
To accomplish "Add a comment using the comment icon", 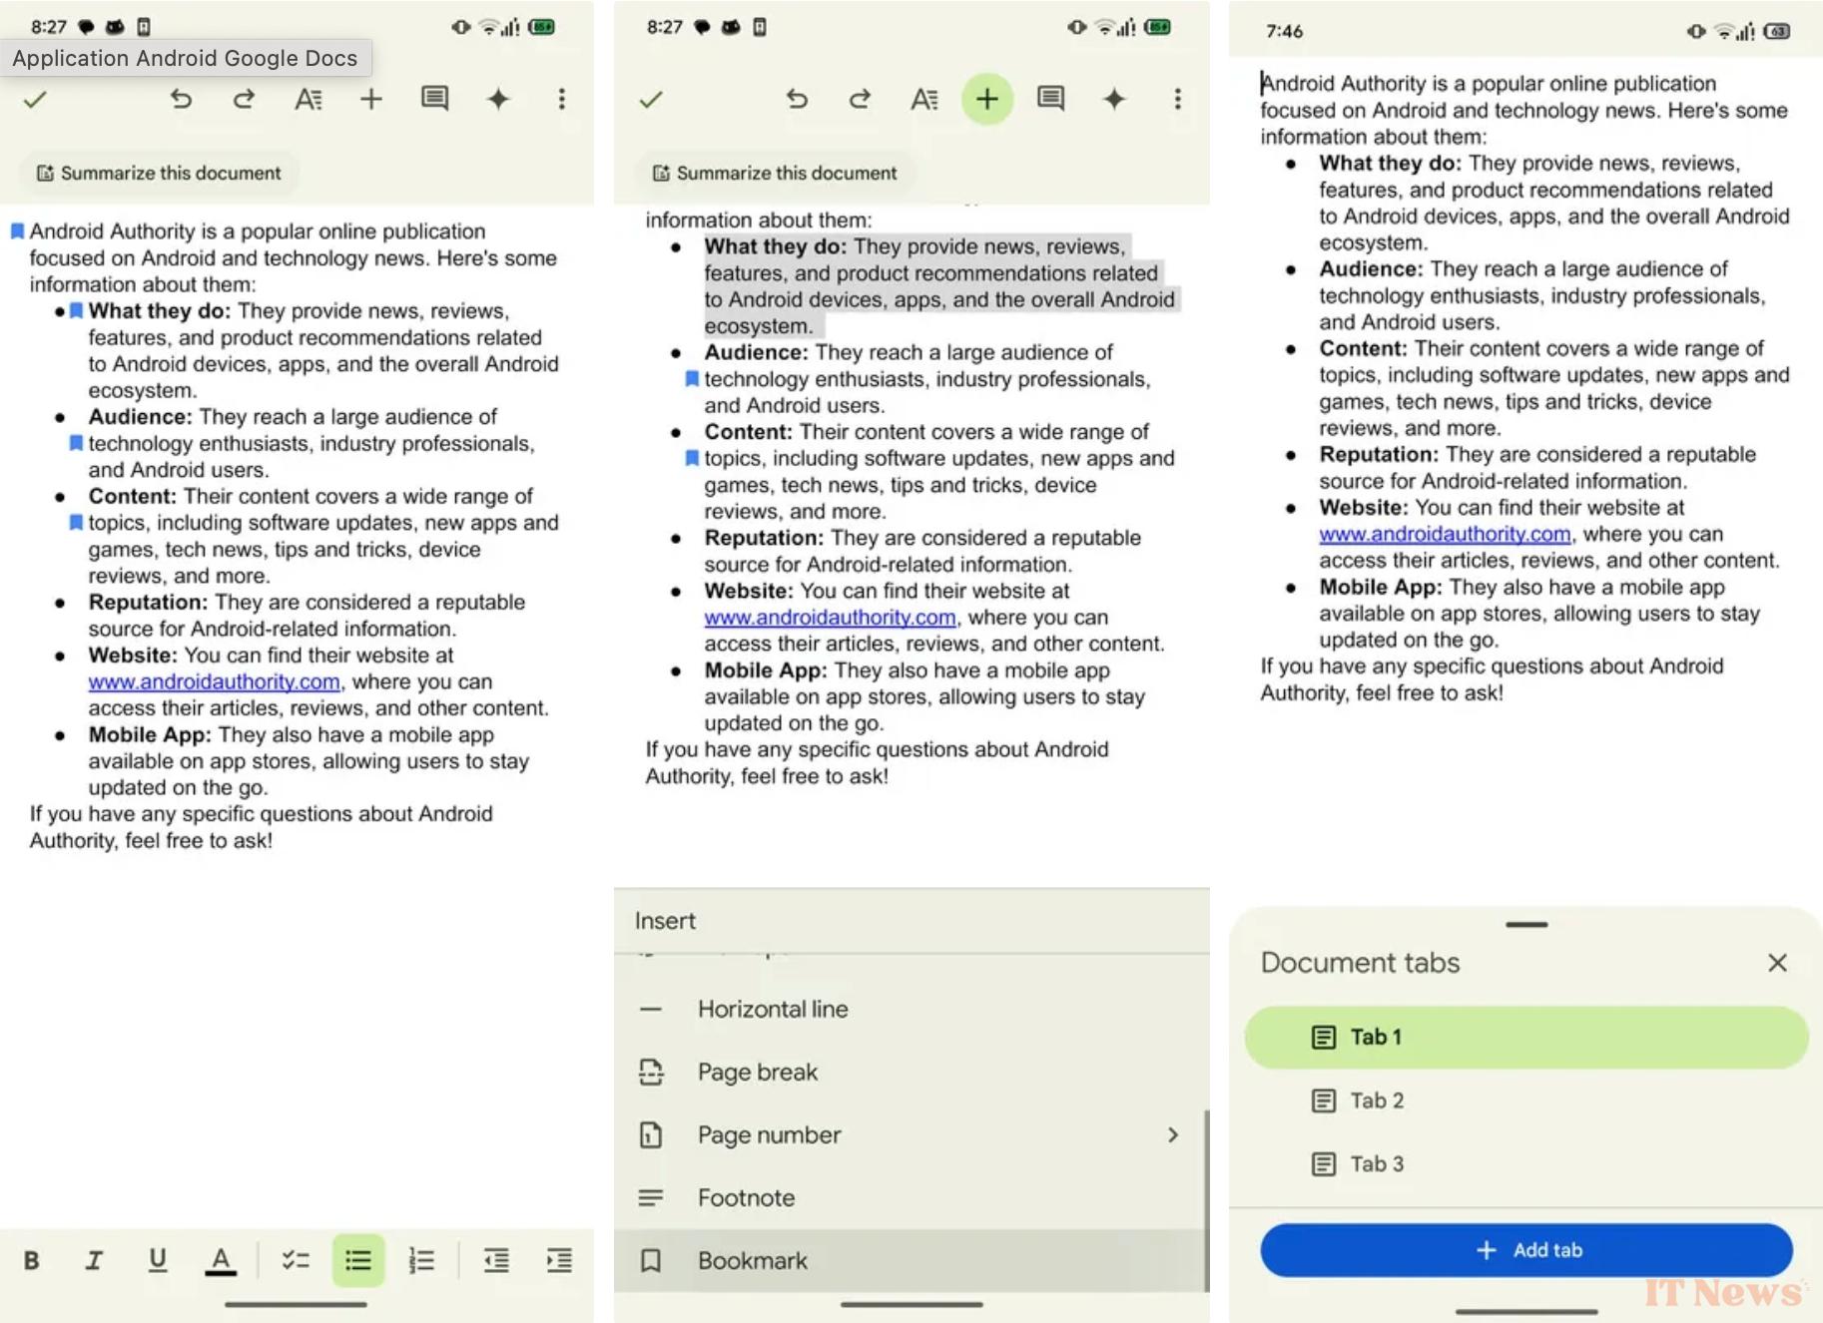I will [433, 99].
